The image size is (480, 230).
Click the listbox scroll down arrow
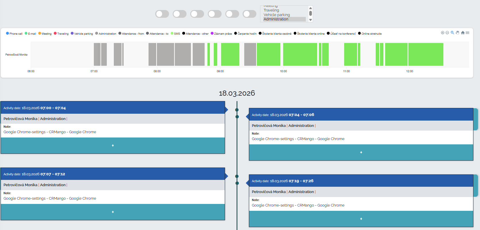(310, 20)
